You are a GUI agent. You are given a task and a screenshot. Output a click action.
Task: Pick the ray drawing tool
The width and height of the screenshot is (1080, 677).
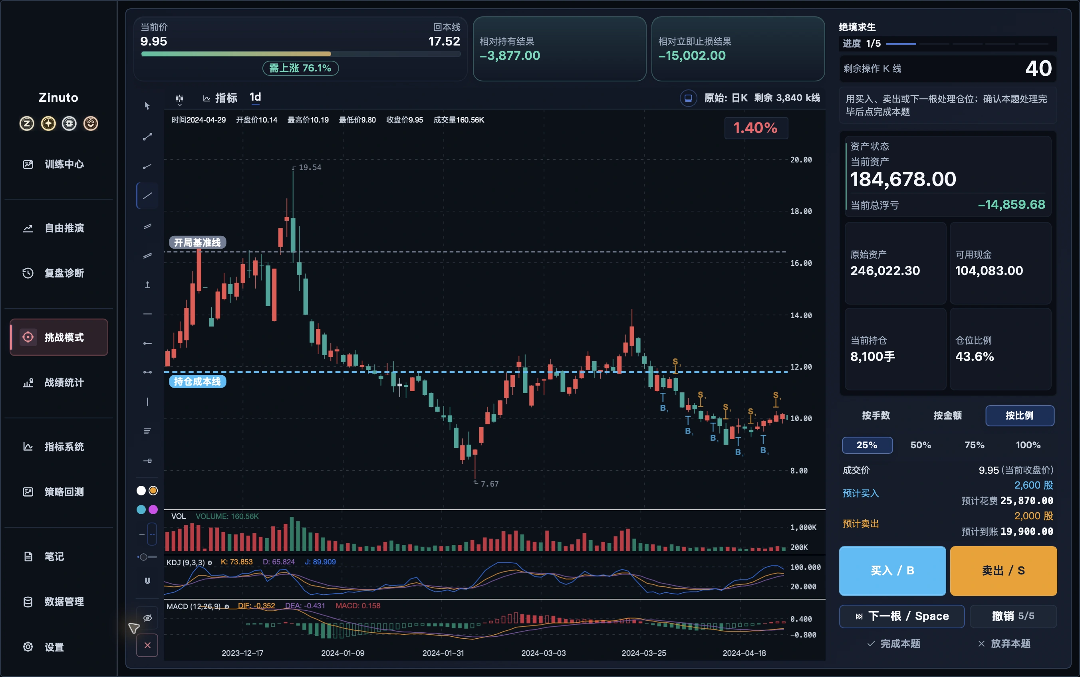point(147,166)
